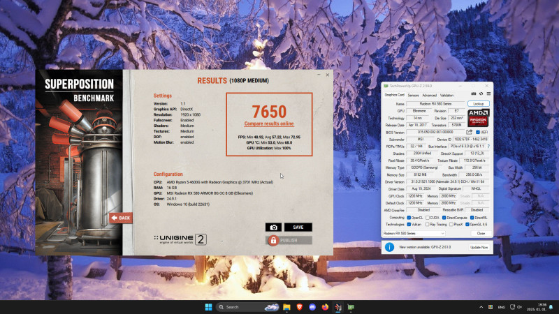Toggle the PhysX checkbox
The width and height of the screenshot is (559, 314).
coord(451,224)
